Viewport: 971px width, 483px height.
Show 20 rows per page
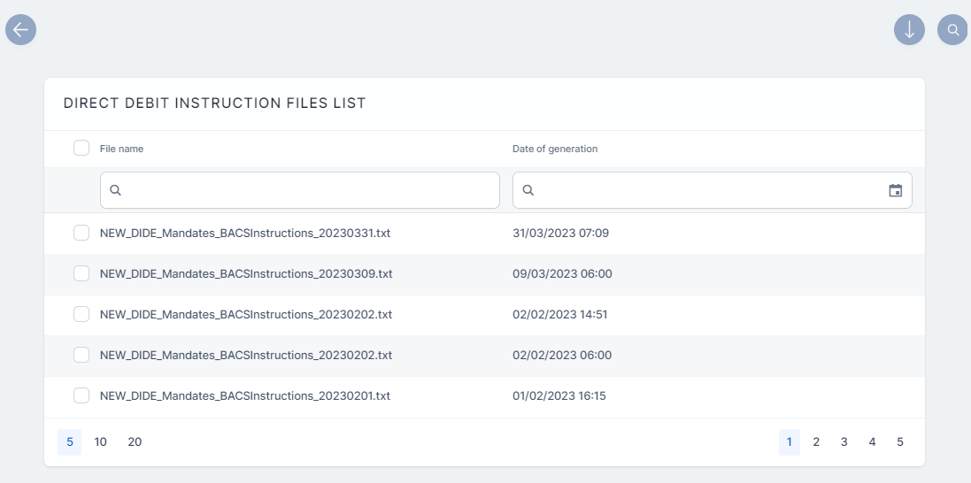tap(135, 441)
